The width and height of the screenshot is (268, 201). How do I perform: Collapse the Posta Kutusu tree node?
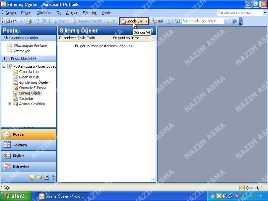pos(4,66)
